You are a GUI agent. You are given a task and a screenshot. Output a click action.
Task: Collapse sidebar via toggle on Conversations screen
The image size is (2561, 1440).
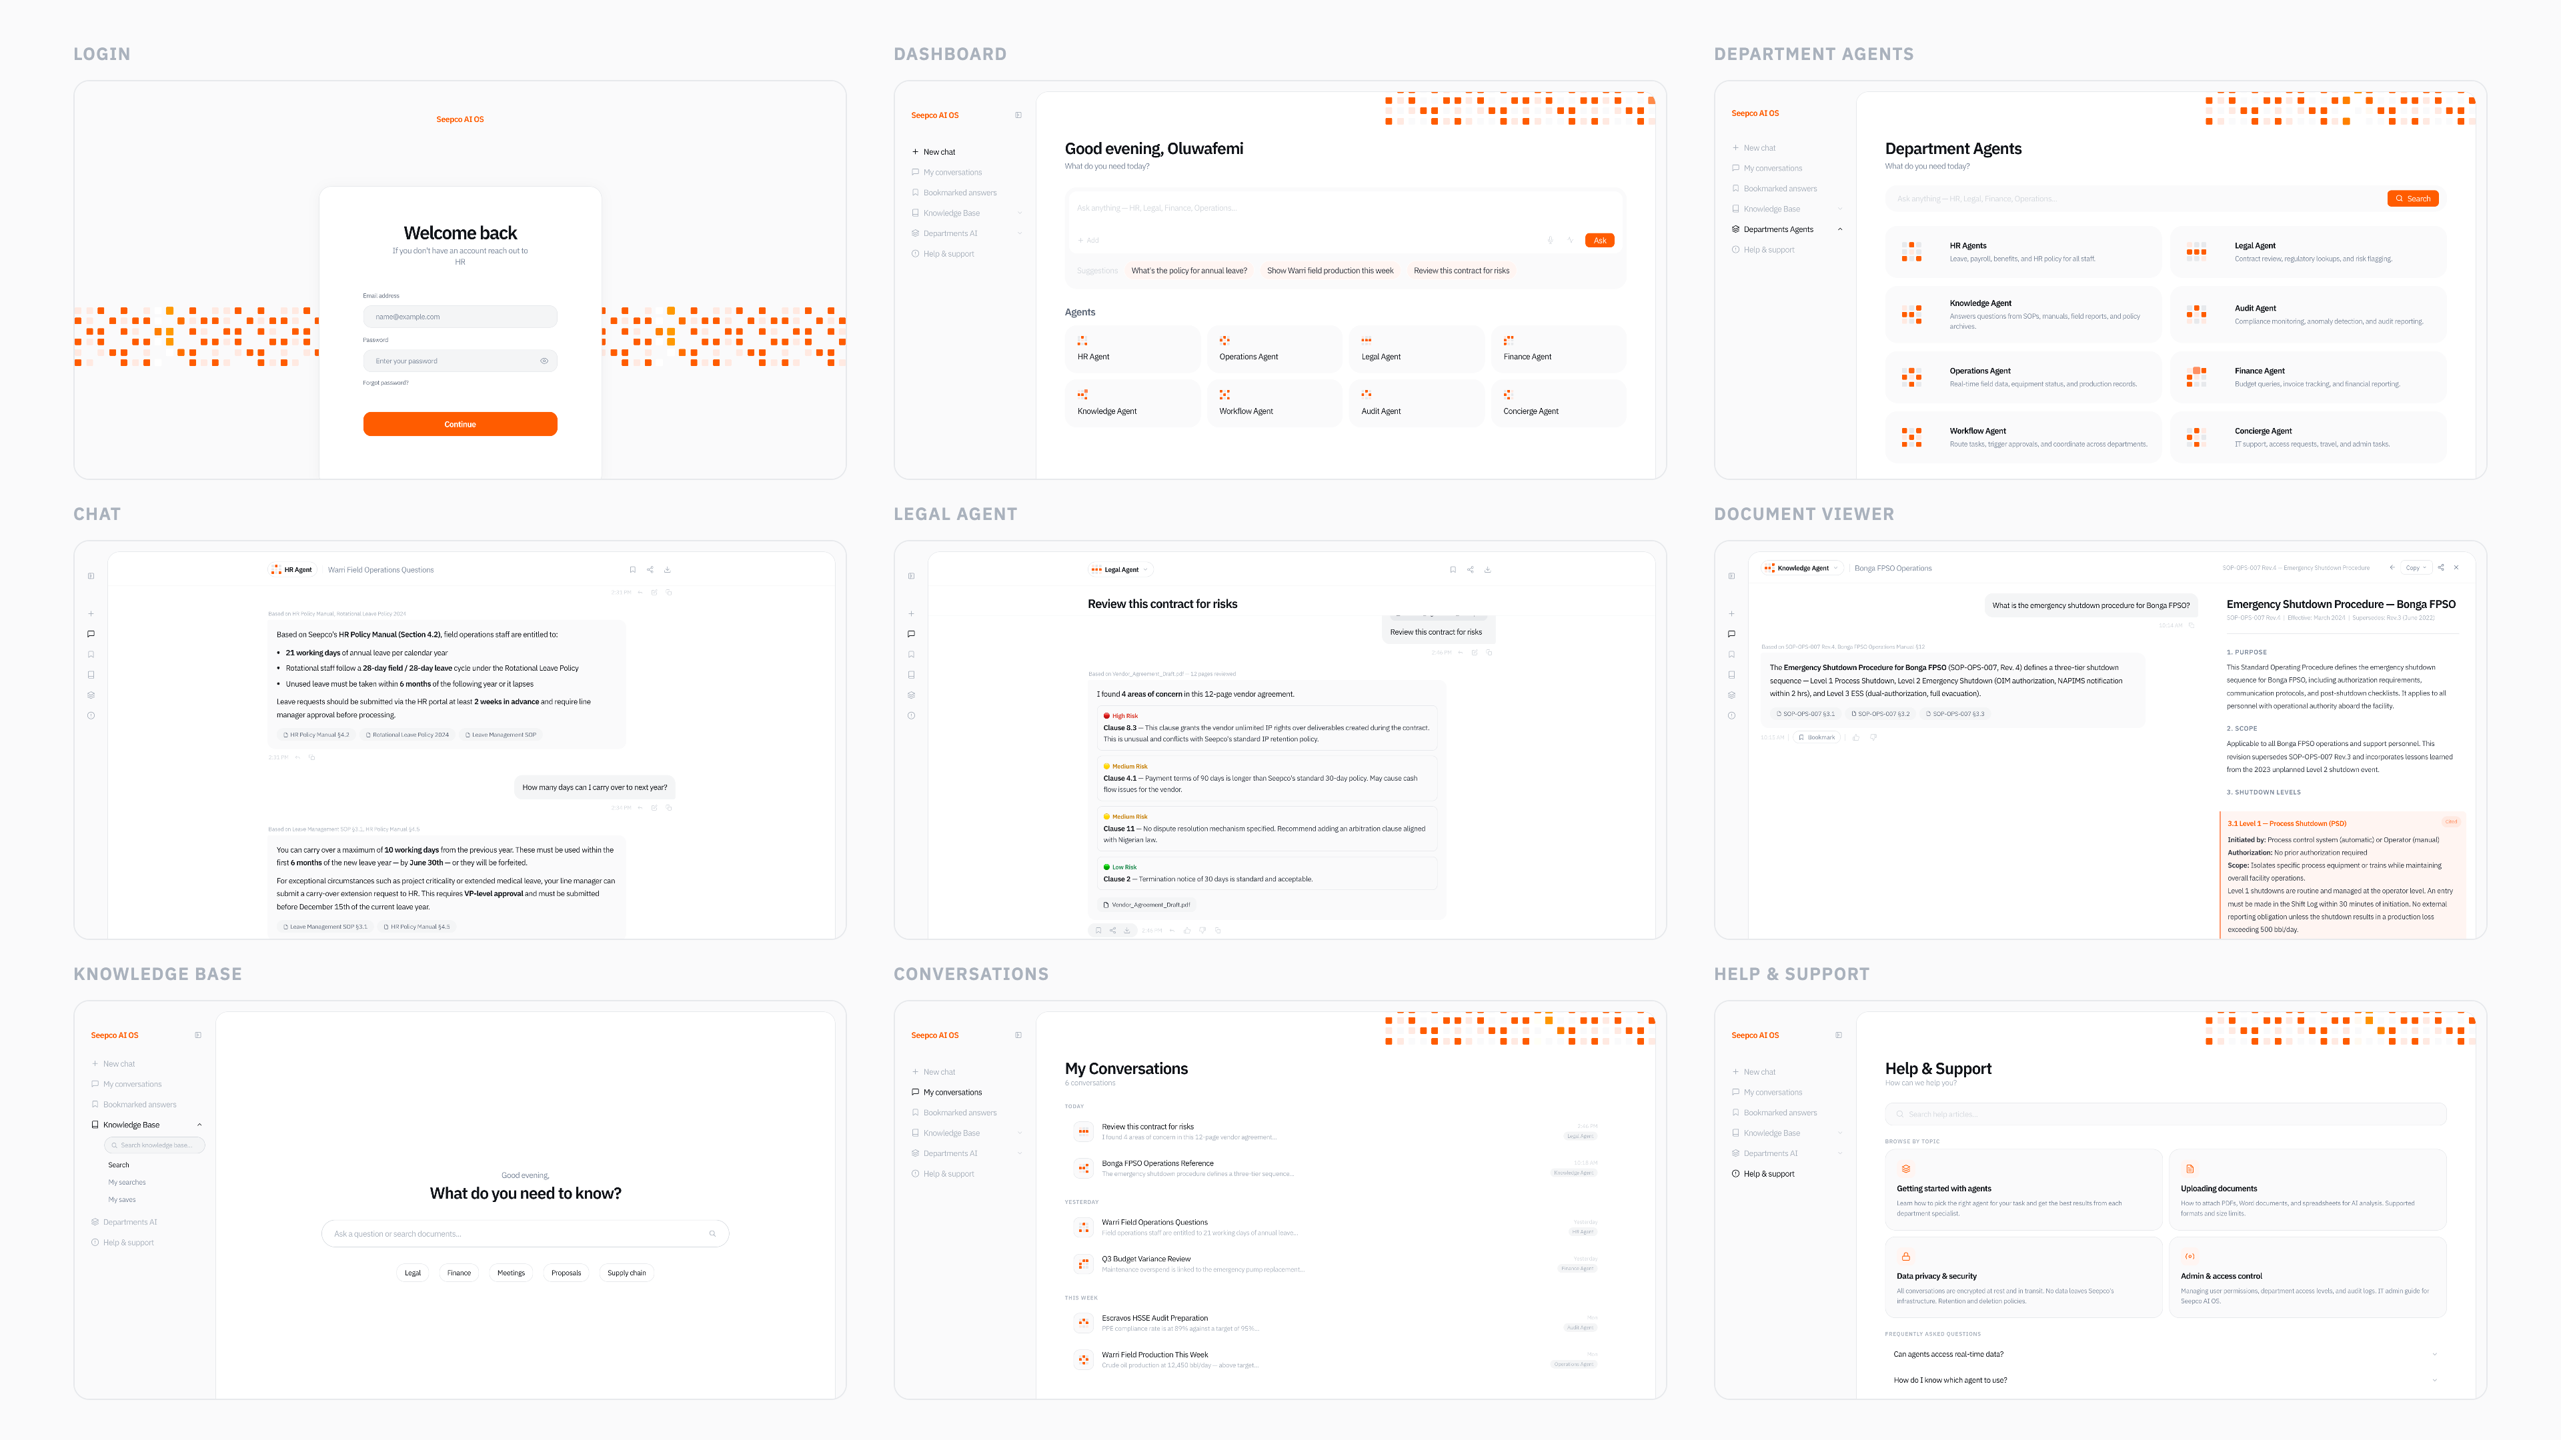(1018, 1035)
